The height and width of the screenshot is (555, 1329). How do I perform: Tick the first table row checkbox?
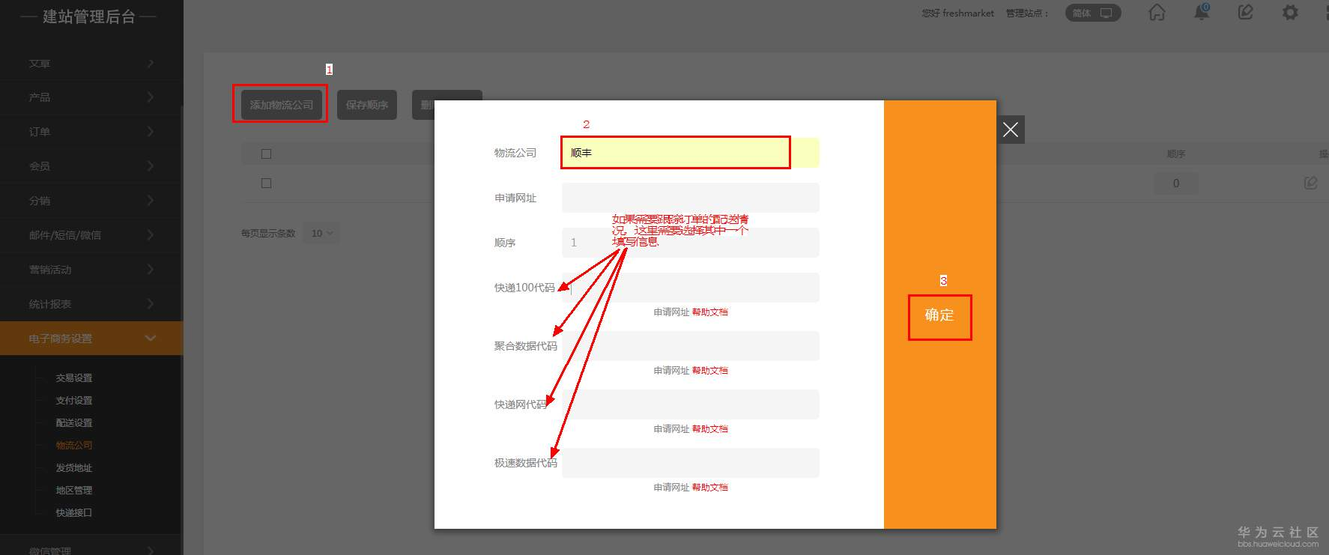(x=266, y=183)
